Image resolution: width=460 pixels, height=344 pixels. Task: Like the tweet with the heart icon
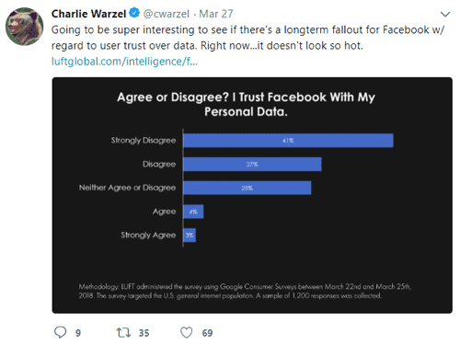click(187, 333)
